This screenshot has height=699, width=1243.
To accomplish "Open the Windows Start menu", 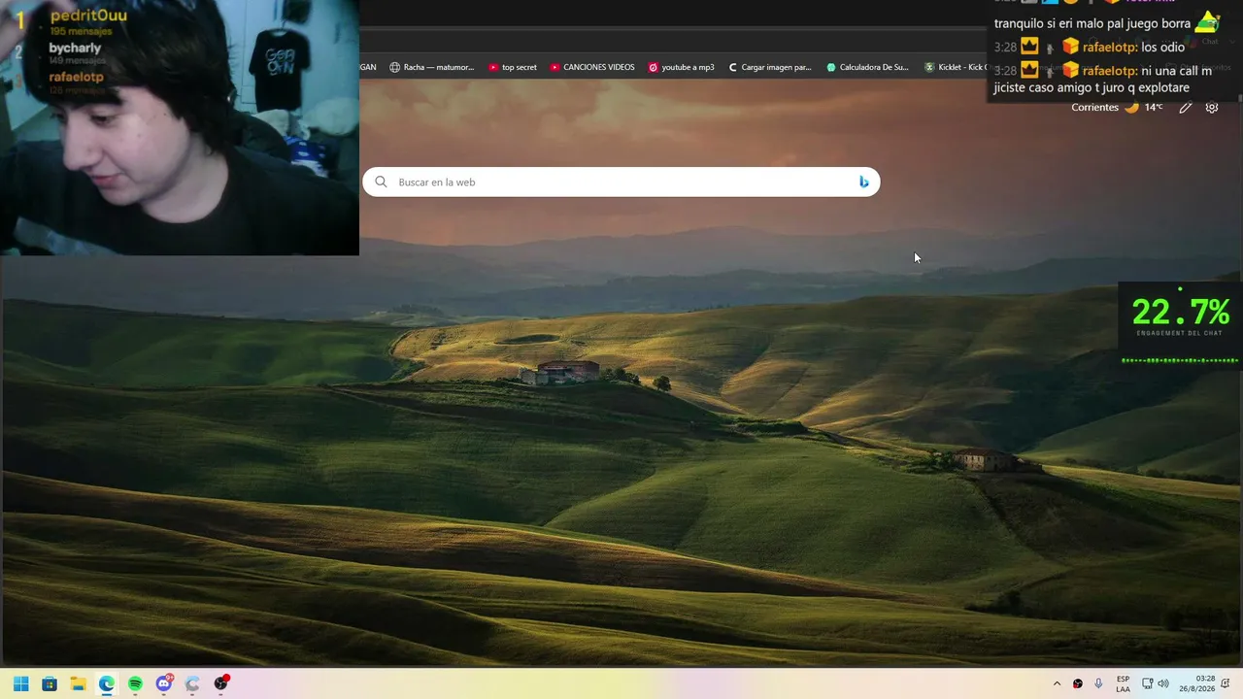I will coord(20,683).
